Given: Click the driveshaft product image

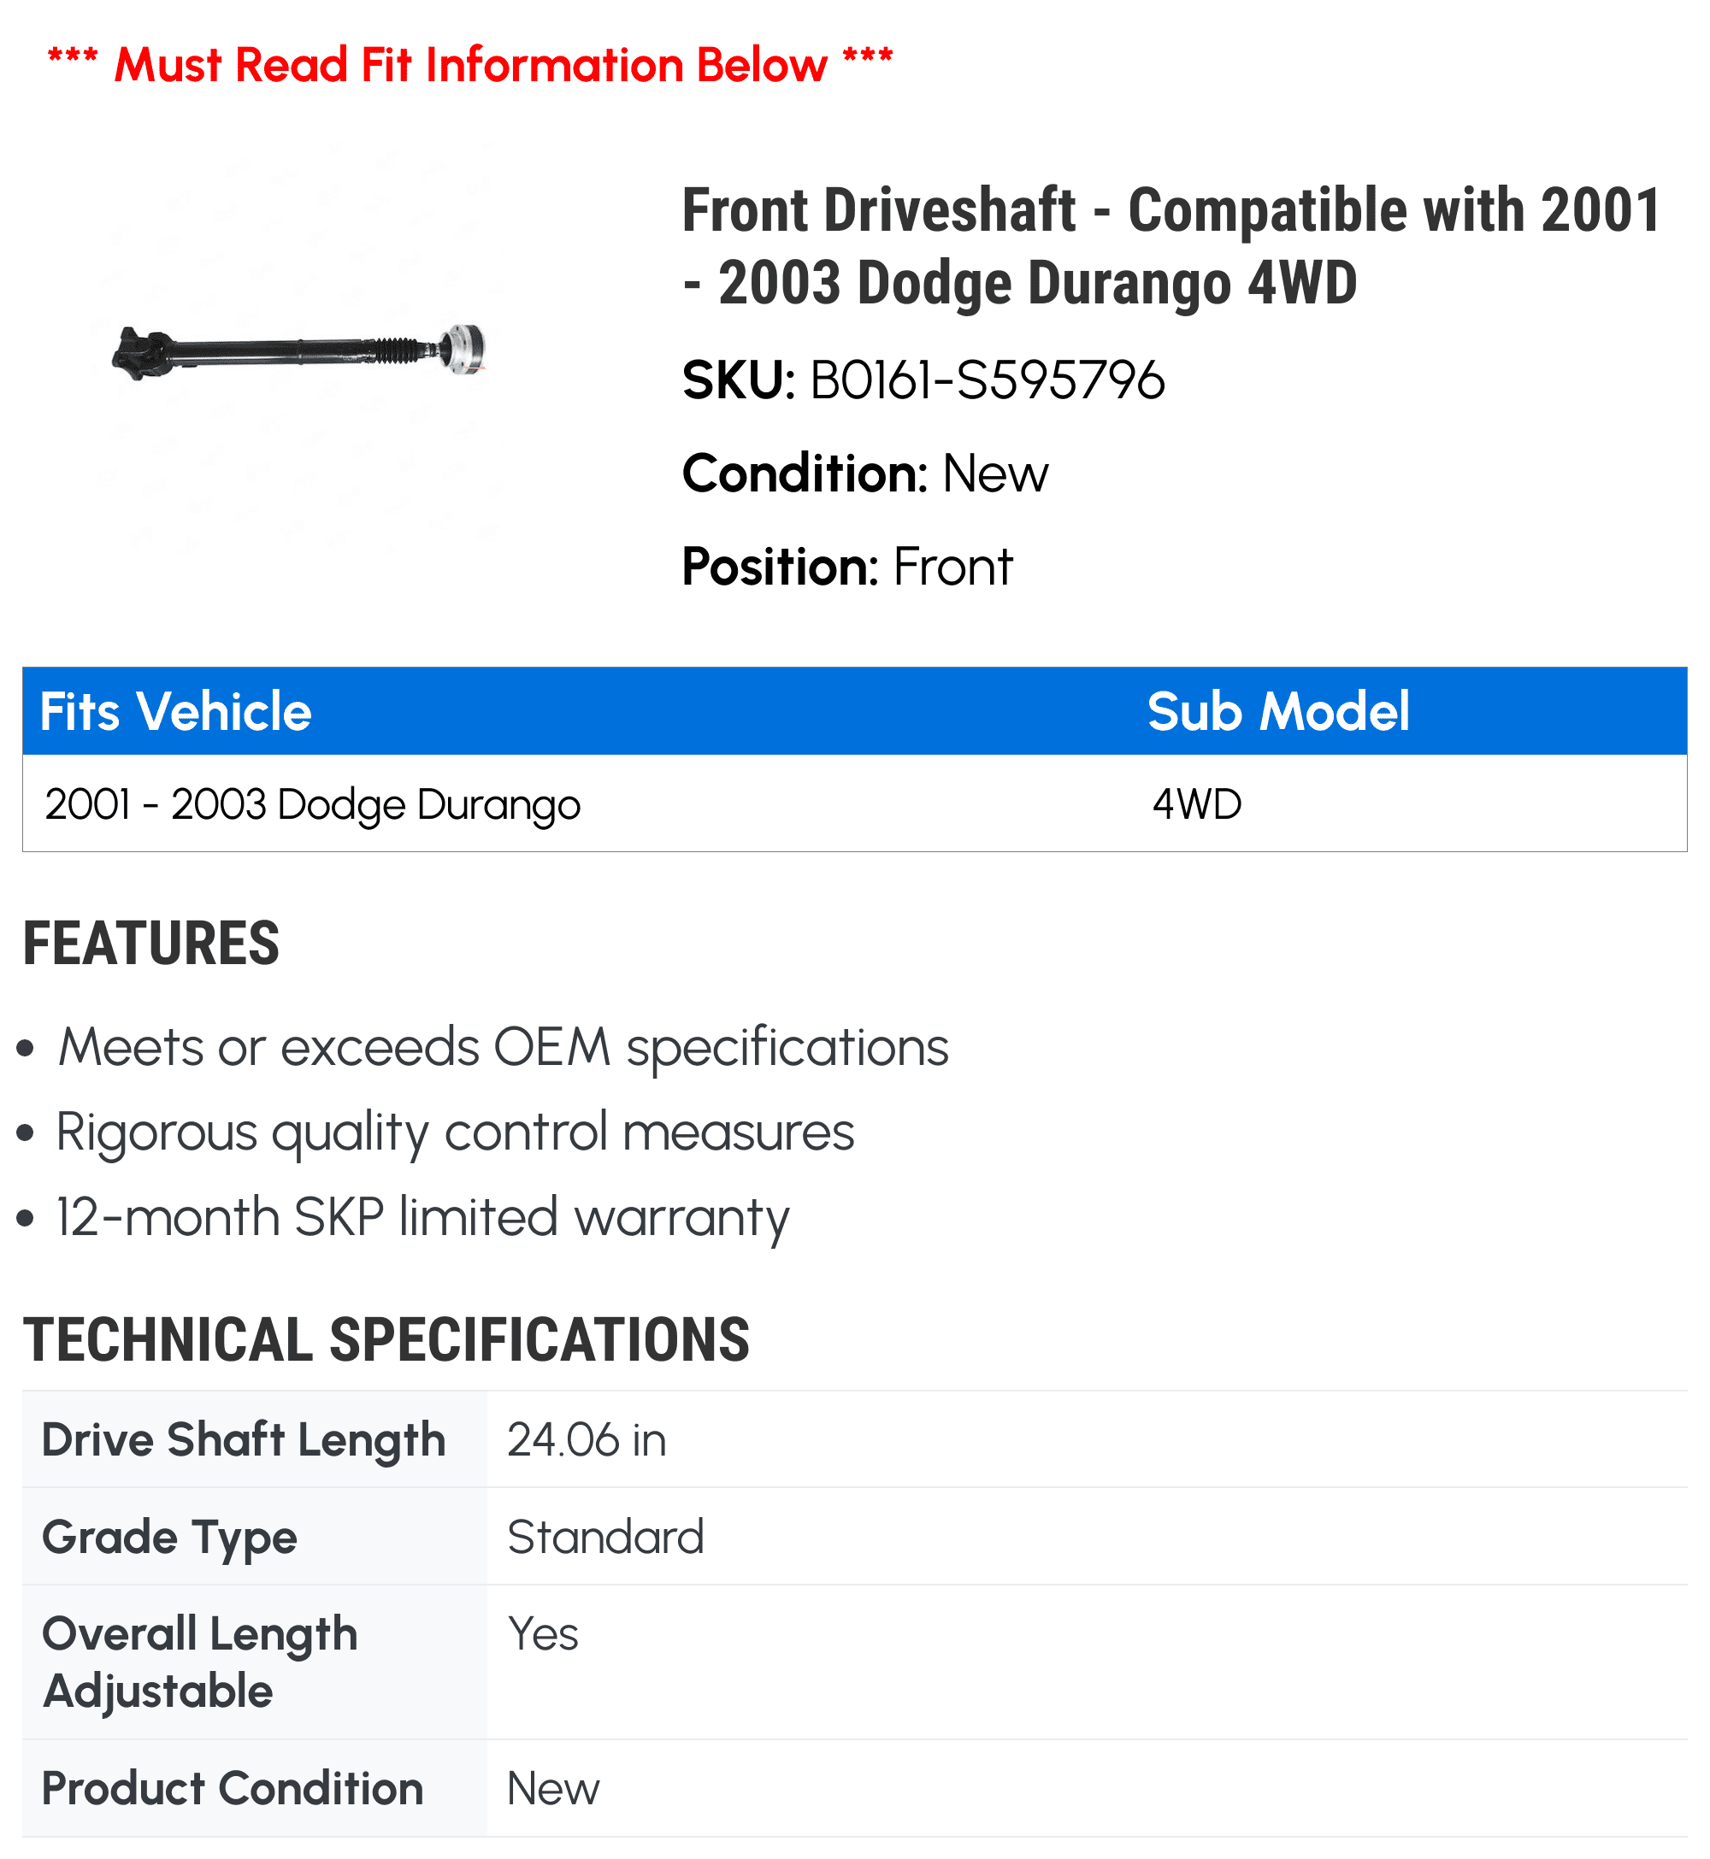Looking at the screenshot, I should tap(299, 351).
